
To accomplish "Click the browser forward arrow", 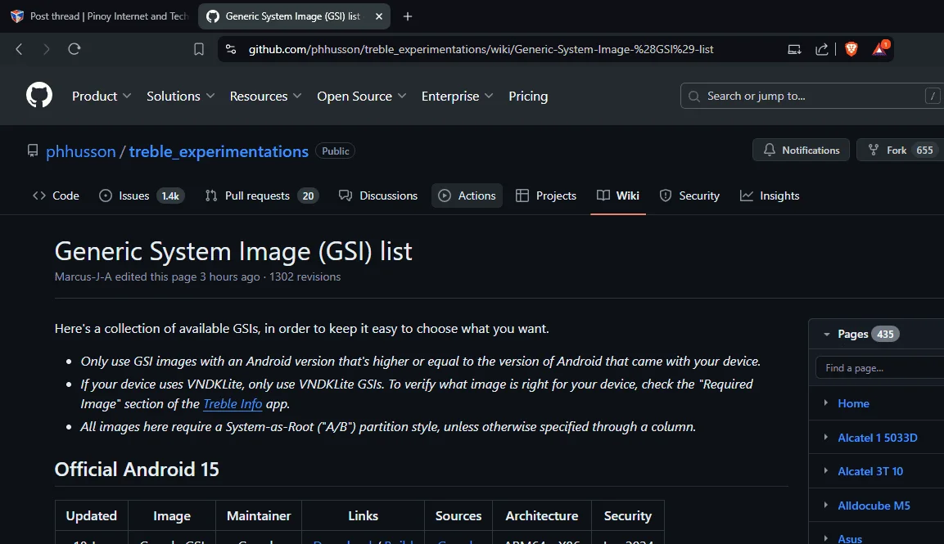I will point(47,49).
